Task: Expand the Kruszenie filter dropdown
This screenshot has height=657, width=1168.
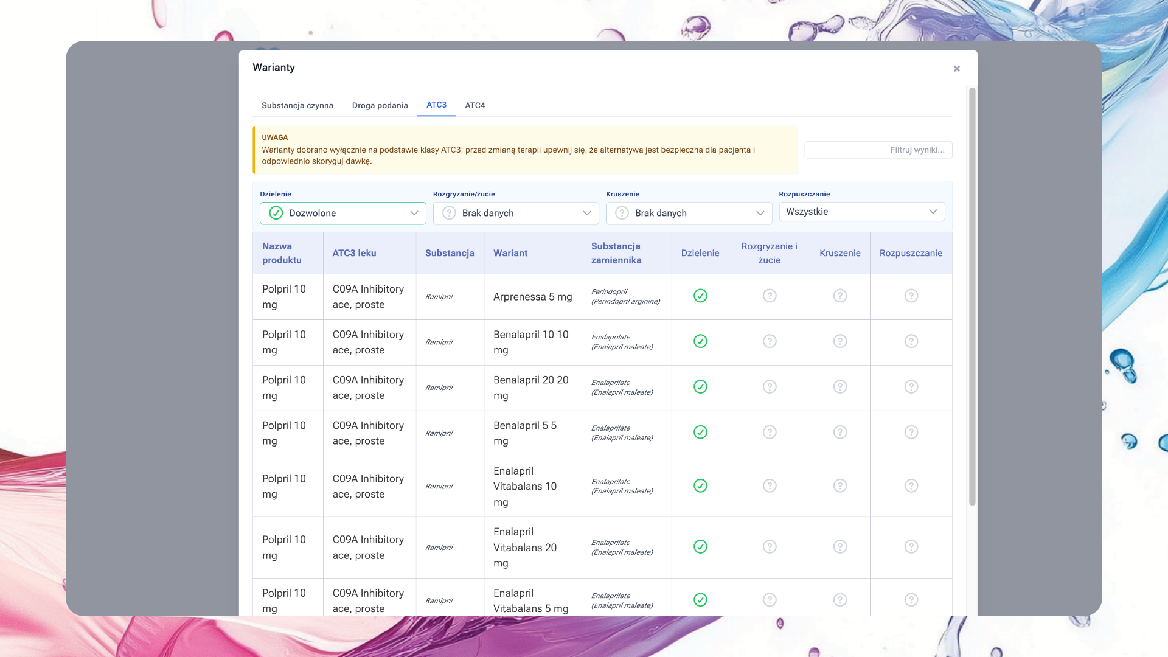Action: [689, 214]
